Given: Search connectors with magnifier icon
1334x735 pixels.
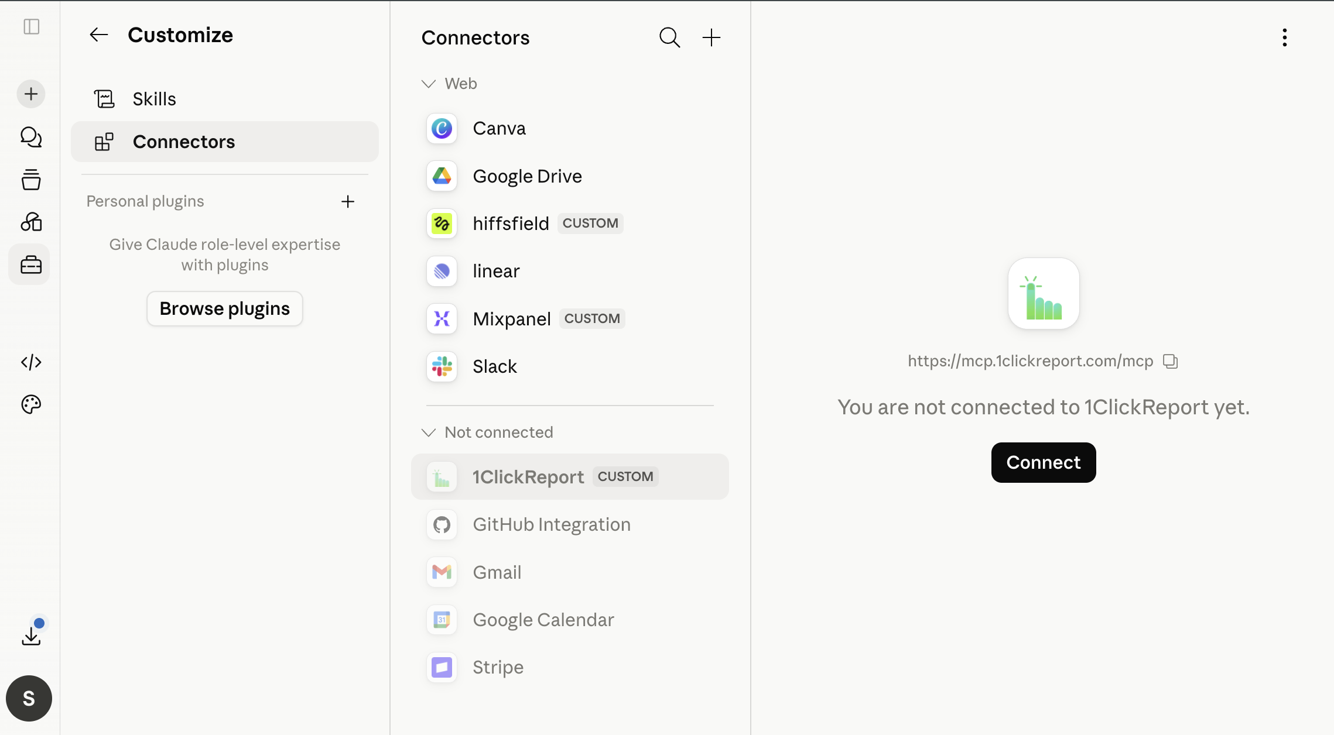Looking at the screenshot, I should click(x=669, y=37).
